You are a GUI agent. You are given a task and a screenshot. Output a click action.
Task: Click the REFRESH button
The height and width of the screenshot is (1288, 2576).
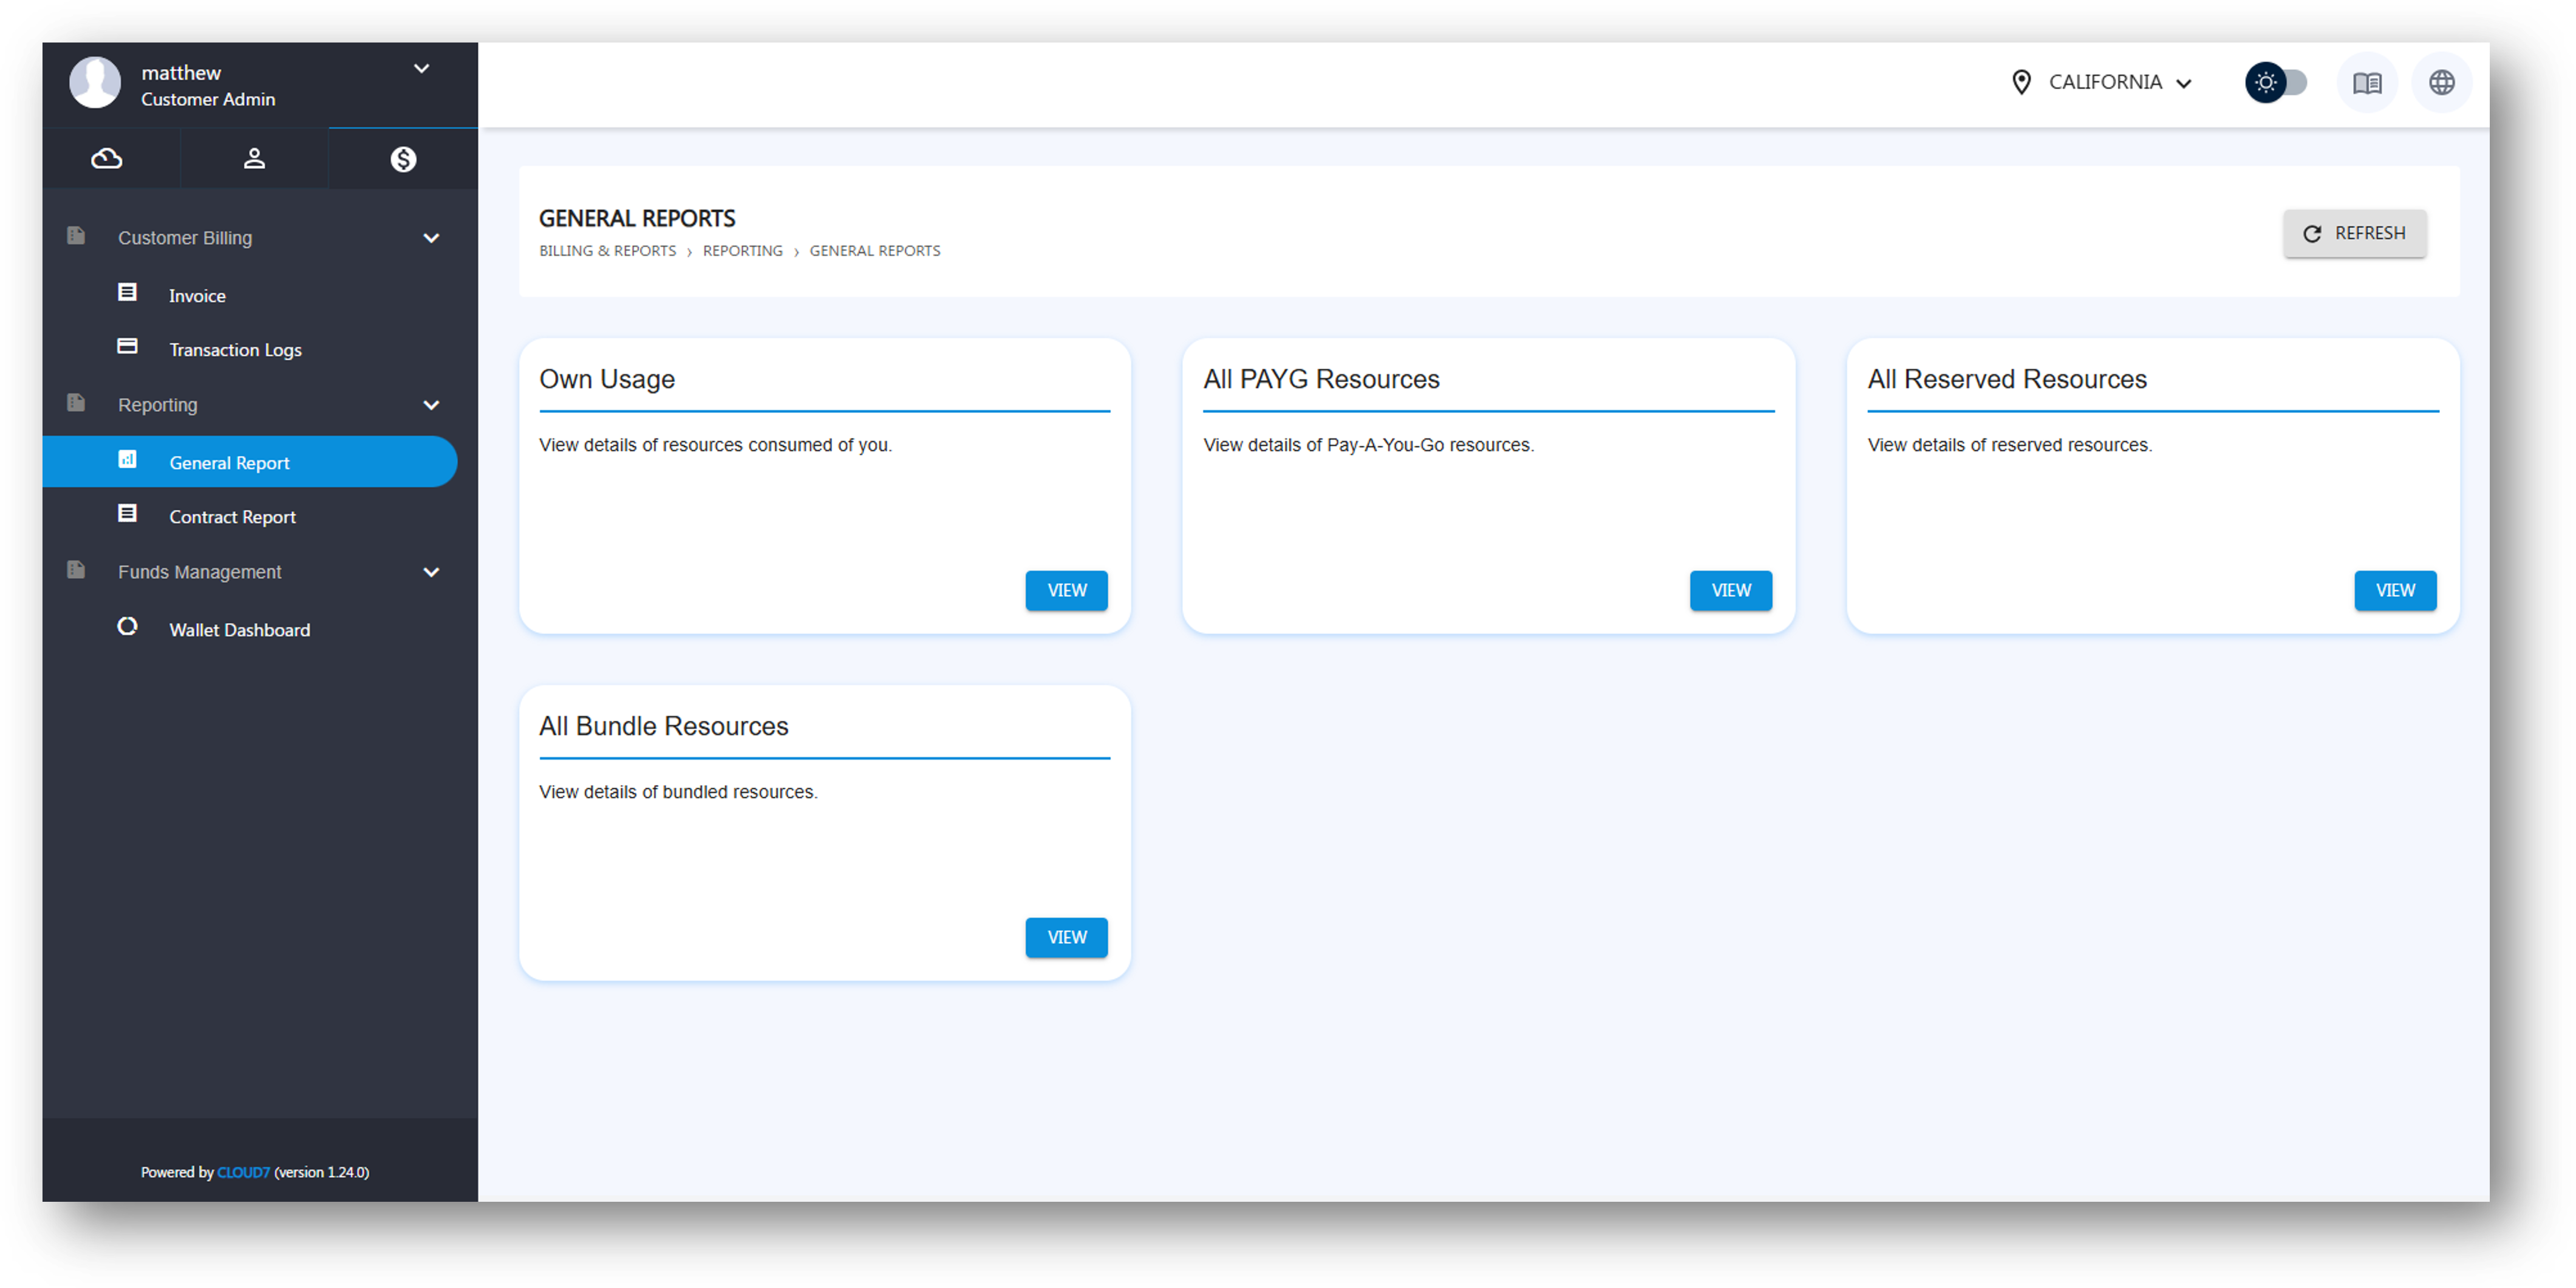coord(2355,233)
